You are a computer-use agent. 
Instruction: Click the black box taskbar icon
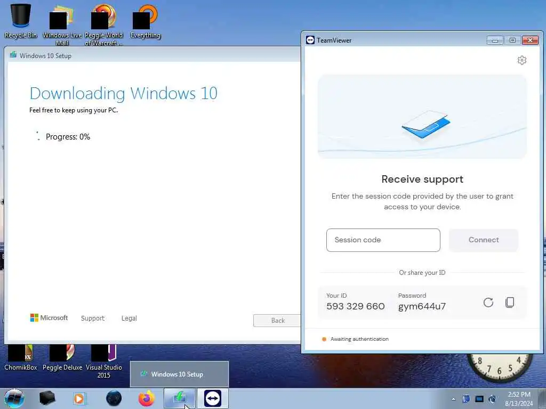point(47,398)
